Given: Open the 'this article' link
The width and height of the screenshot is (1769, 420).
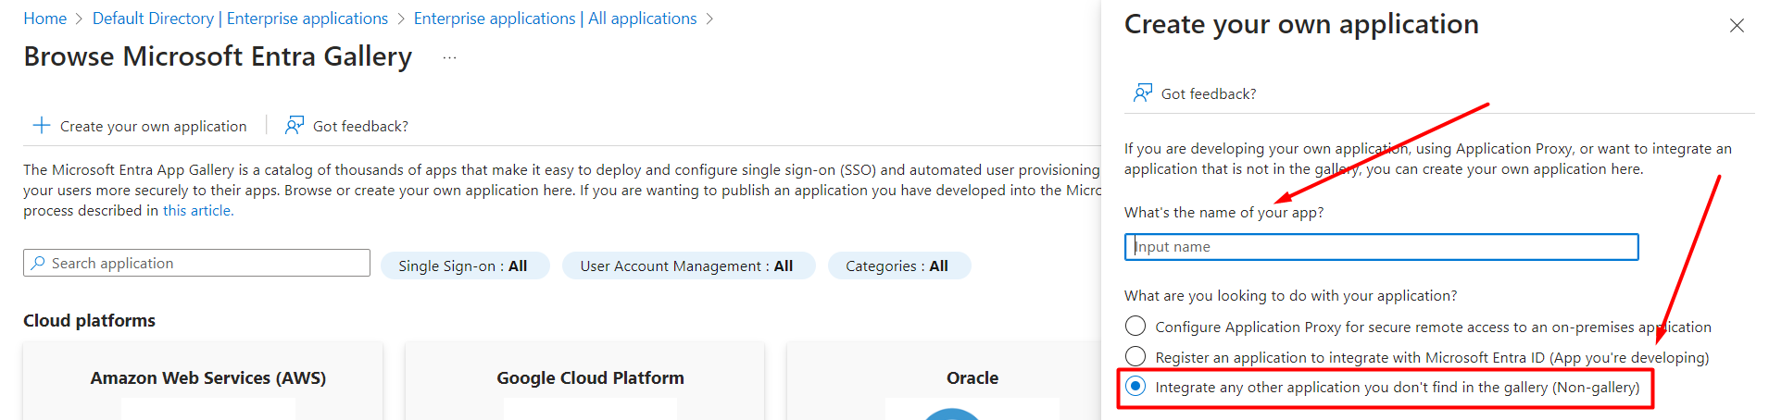Looking at the screenshot, I should pos(198,211).
